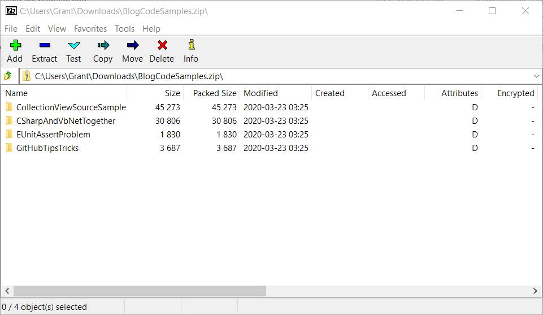The height and width of the screenshot is (315, 543).
Task: Go up one folder level icon
Action: [8, 76]
